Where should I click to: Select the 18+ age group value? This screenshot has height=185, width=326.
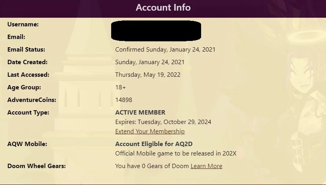pos(120,87)
